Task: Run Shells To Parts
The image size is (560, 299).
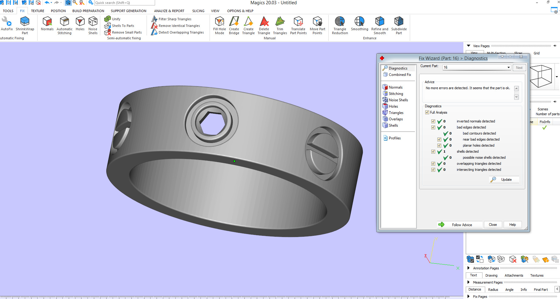Action: (x=119, y=26)
